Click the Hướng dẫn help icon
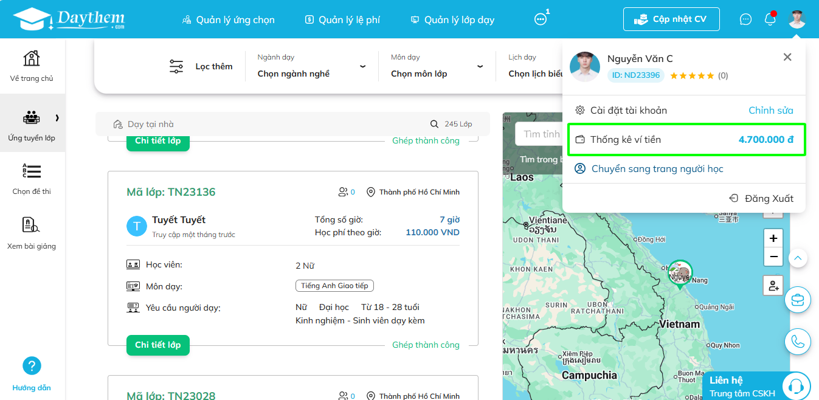 tap(32, 366)
